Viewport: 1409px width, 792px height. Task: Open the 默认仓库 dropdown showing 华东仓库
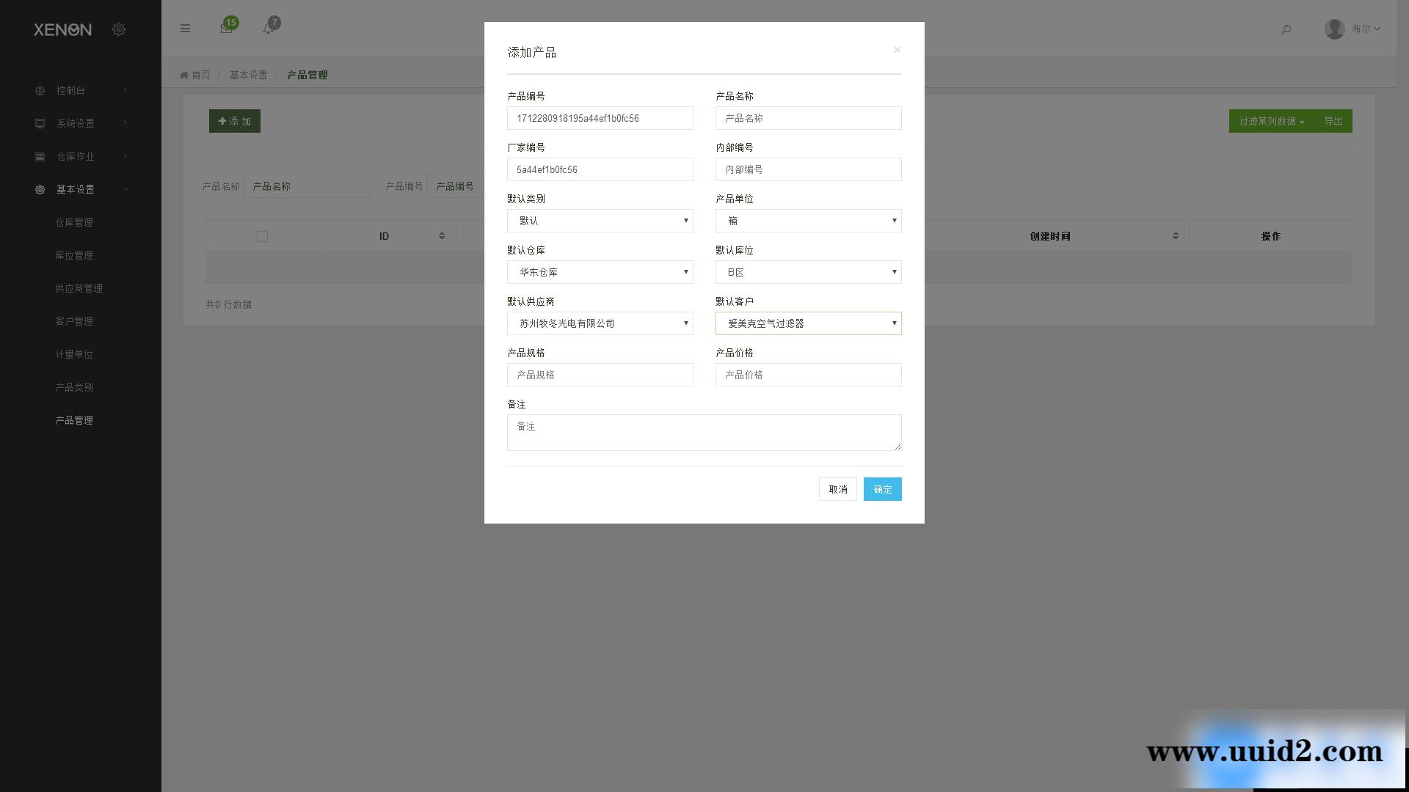(x=600, y=272)
